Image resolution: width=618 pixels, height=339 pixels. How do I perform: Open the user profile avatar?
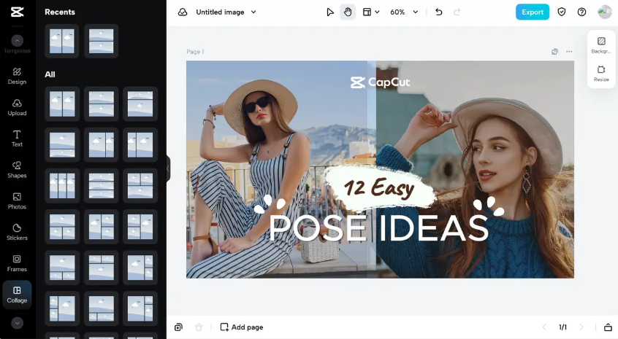(x=605, y=12)
